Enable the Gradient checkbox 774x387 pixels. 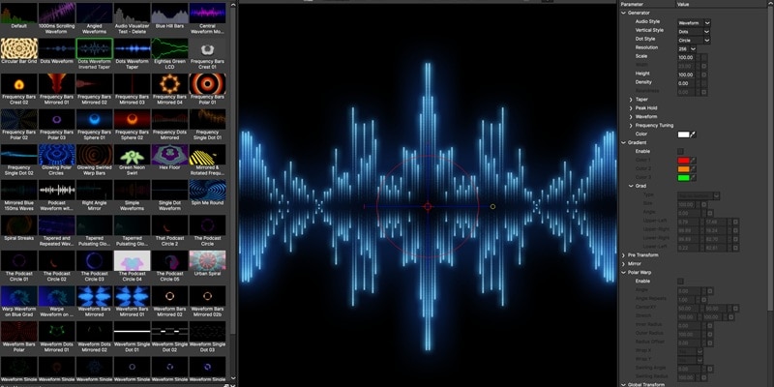coord(681,152)
